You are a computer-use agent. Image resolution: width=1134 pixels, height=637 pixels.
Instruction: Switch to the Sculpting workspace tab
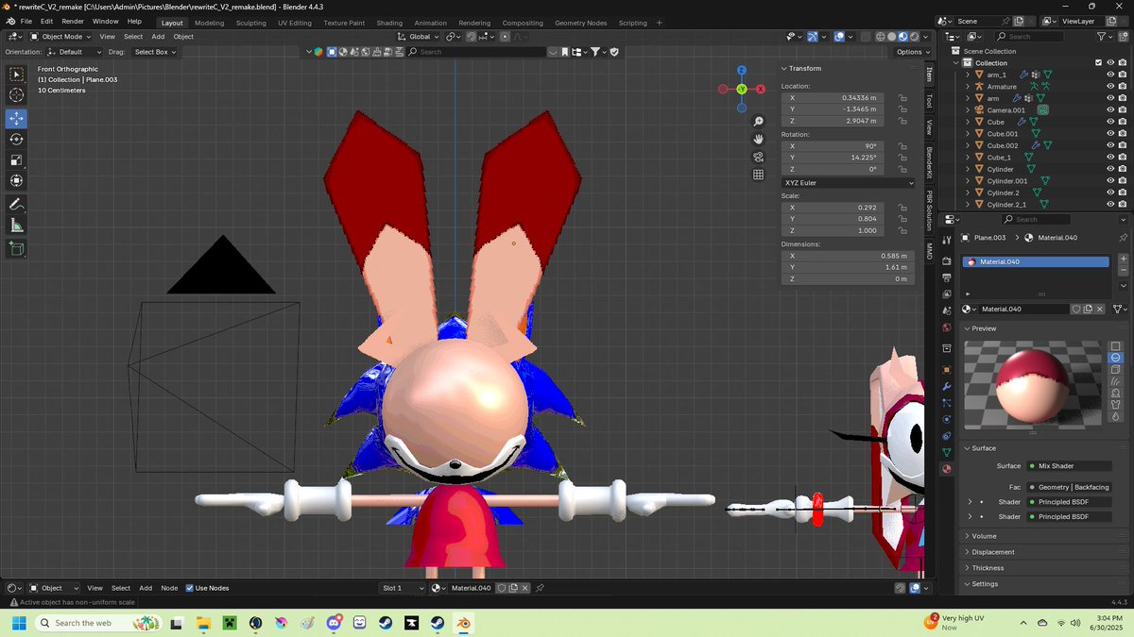[250, 23]
